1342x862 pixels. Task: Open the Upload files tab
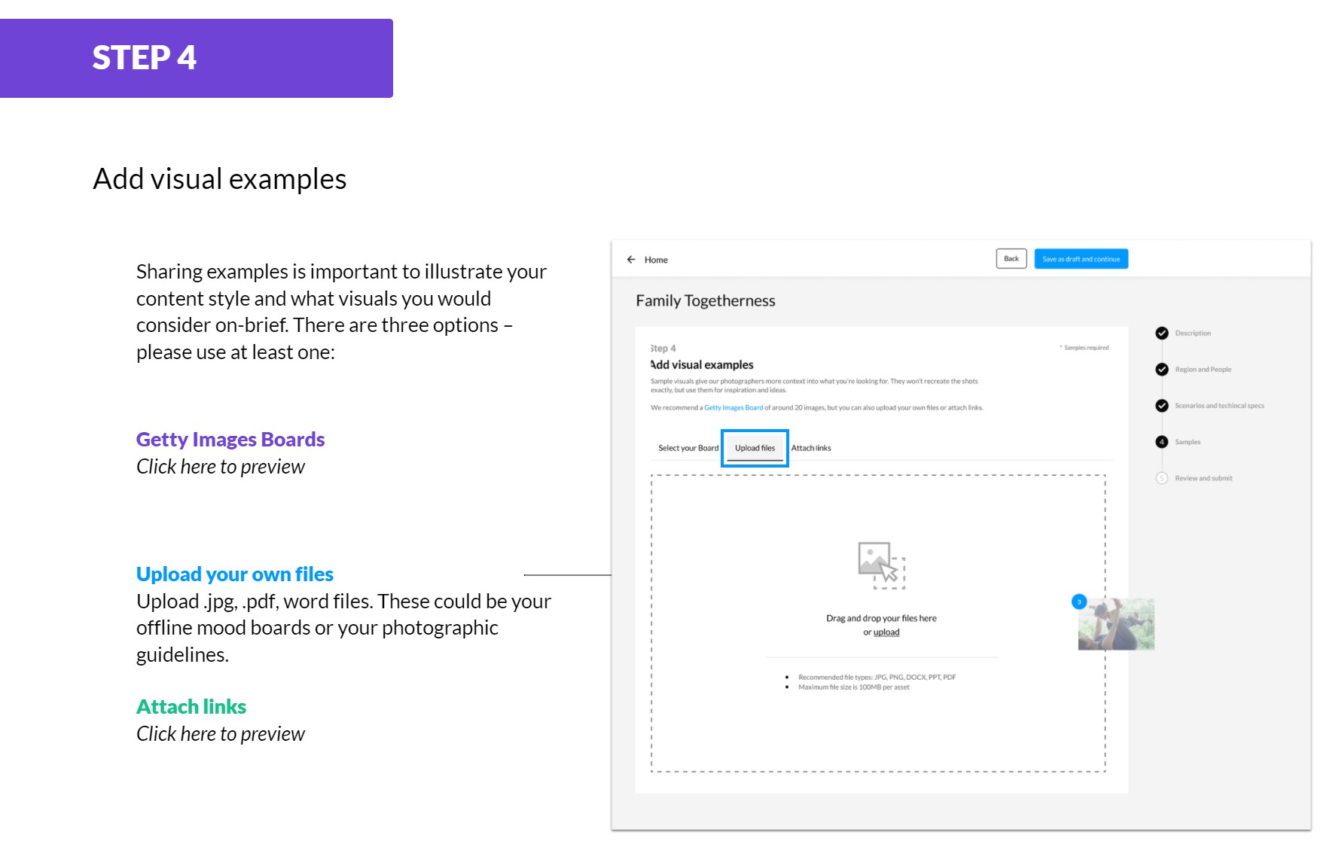755,448
